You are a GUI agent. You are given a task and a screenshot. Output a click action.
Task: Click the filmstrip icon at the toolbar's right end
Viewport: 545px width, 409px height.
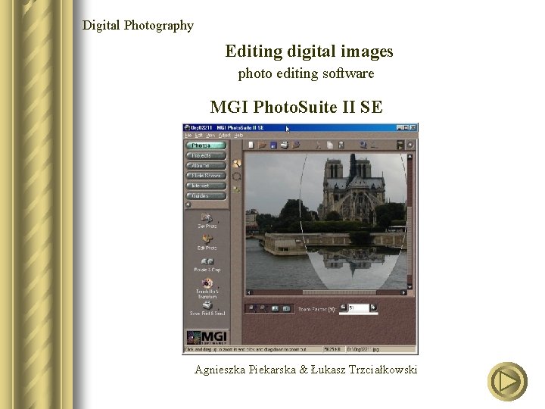tap(400, 145)
